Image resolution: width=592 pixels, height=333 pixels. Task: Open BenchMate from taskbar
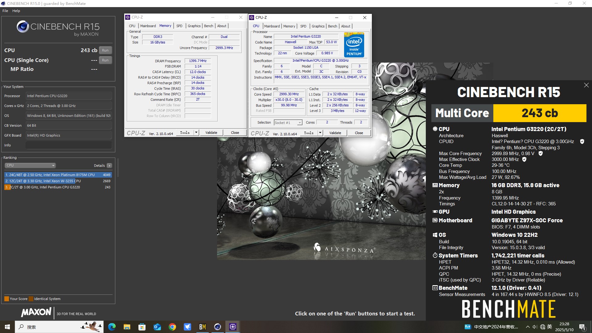(202, 327)
